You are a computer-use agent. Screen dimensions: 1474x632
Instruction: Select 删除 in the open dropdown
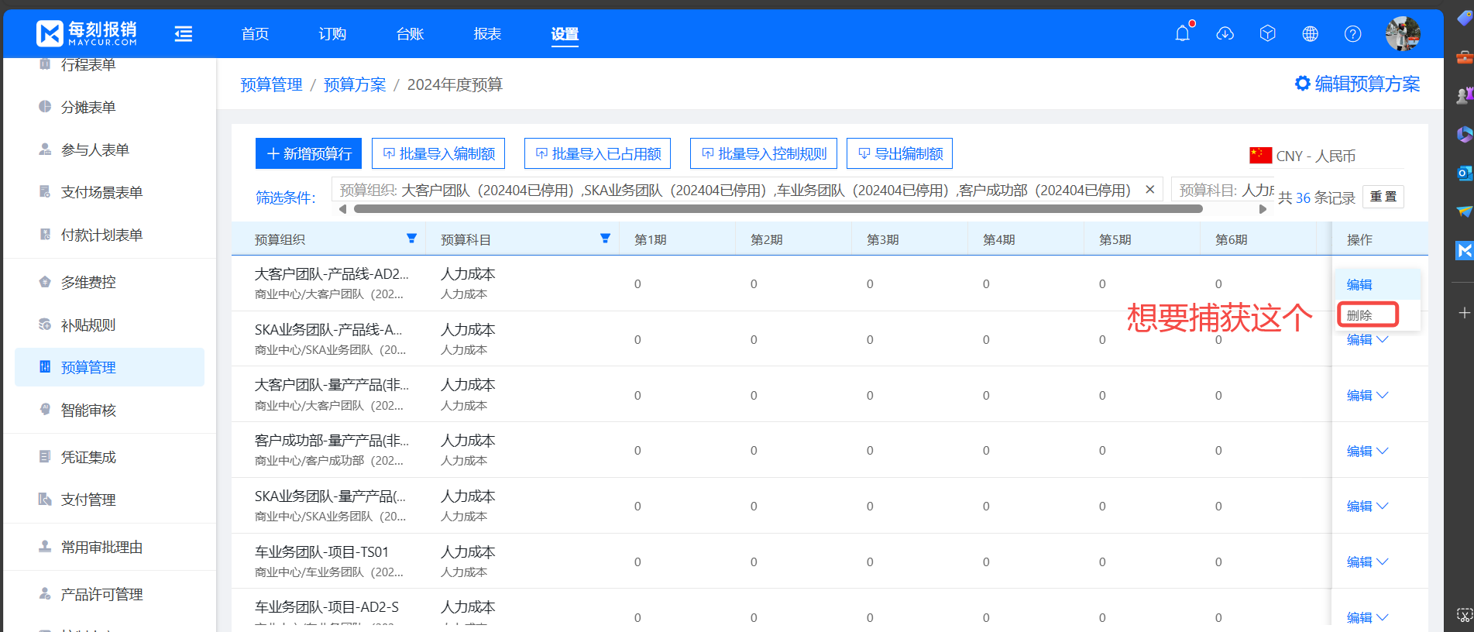[x=1359, y=315]
